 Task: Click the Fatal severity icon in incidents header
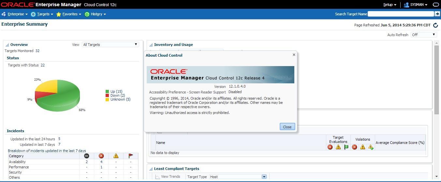(86, 156)
